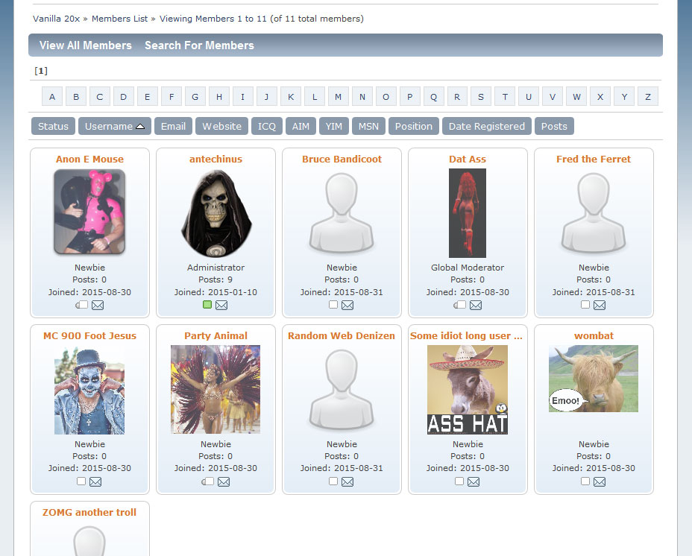Filter members by letter D
The width and height of the screenshot is (692, 556).
pyautogui.click(x=124, y=97)
